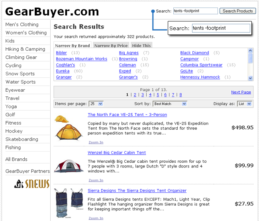Switch to the Narrow By Brand tab
Screen dimensions: 259x221
coord(73,46)
